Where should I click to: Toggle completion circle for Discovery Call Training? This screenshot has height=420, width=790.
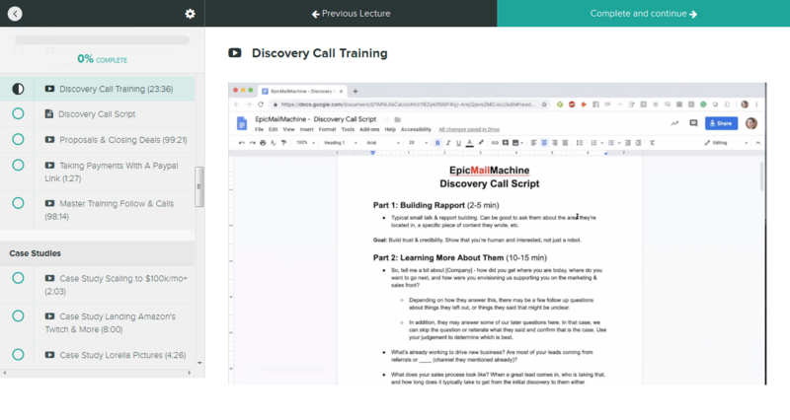pyautogui.click(x=18, y=89)
